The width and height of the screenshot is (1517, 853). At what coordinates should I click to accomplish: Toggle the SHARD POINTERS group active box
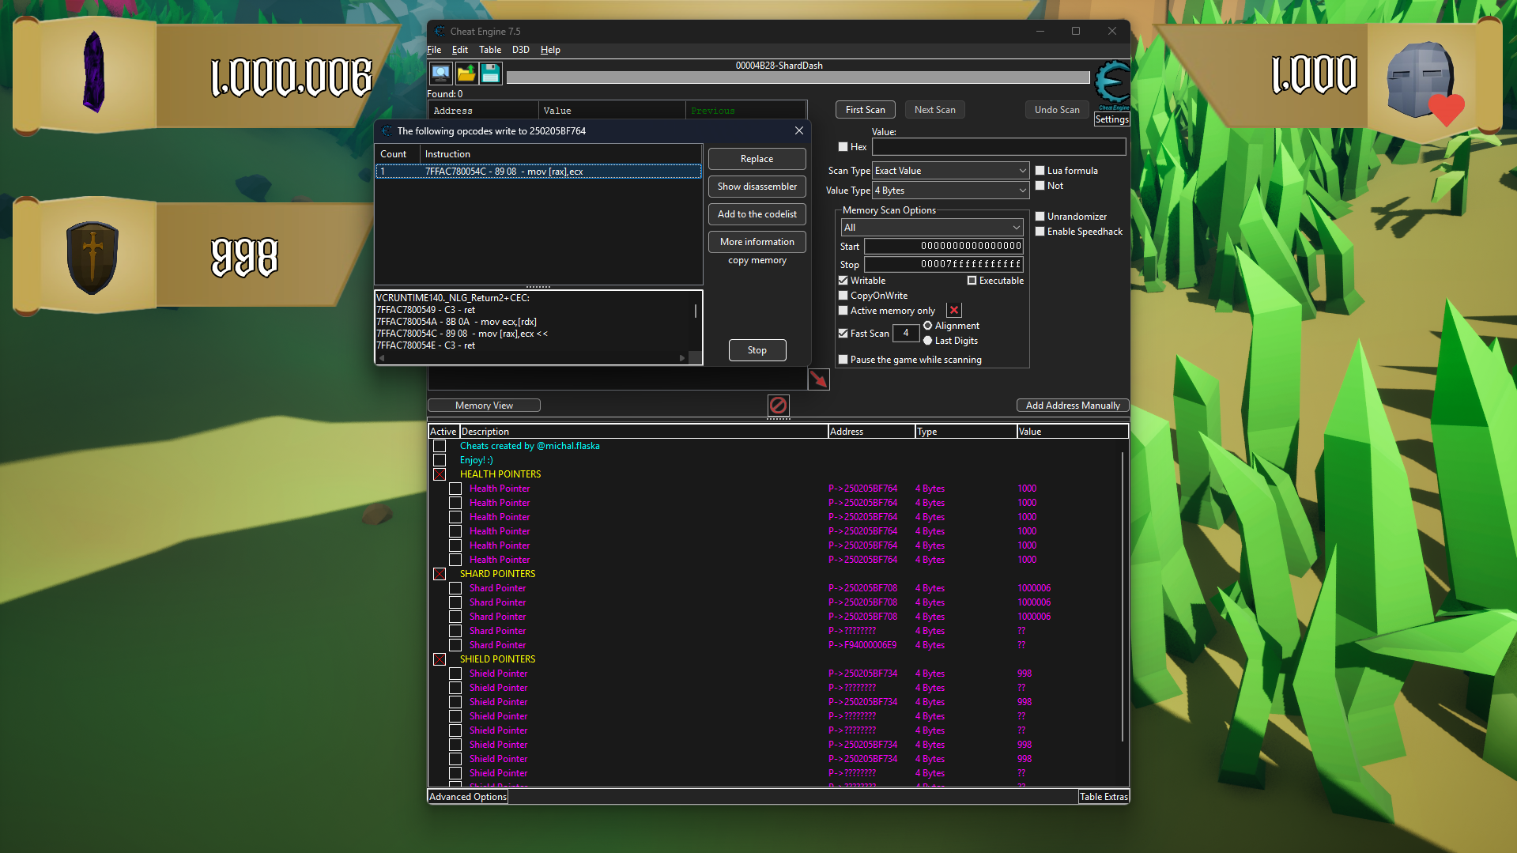[x=440, y=574]
